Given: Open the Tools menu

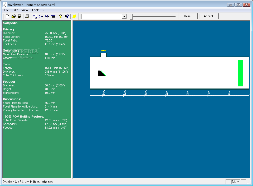Looking at the screenshot, I should (x=35, y=10).
